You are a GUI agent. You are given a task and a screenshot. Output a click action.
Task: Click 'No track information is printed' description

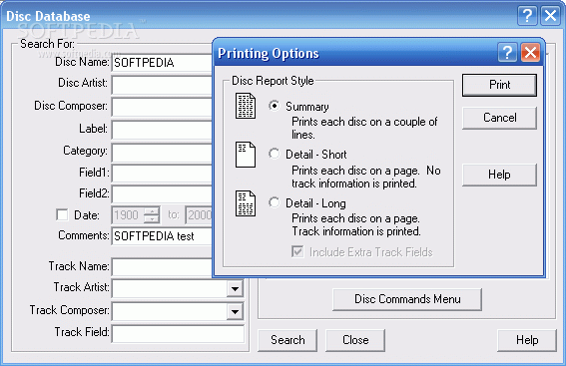click(x=366, y=177)
